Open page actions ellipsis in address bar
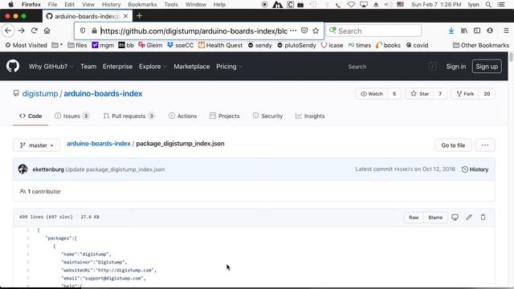 (x=293, y=31)
